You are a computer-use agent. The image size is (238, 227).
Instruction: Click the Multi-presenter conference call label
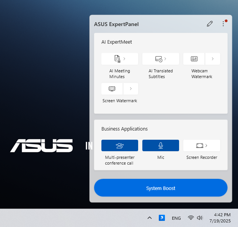[x=120, y=160]
